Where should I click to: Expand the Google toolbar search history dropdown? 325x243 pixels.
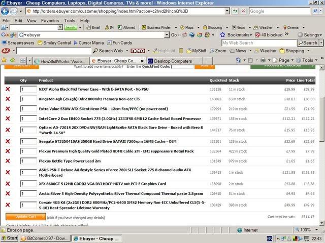point(167,35)
